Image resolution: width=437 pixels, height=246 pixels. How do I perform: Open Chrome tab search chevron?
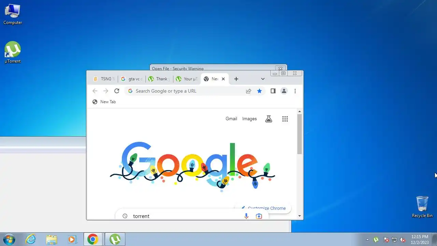click(263, 79)
